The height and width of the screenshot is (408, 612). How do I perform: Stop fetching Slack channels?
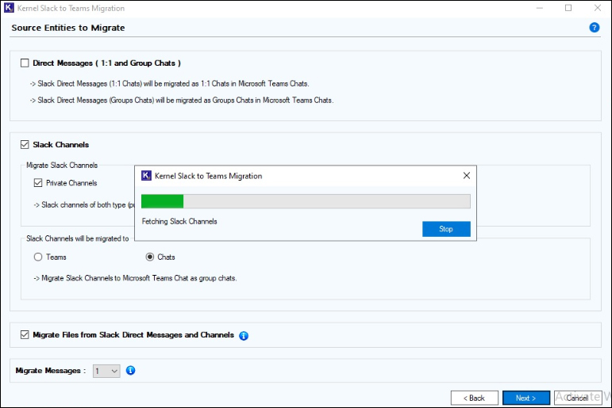tap(446, 229)
